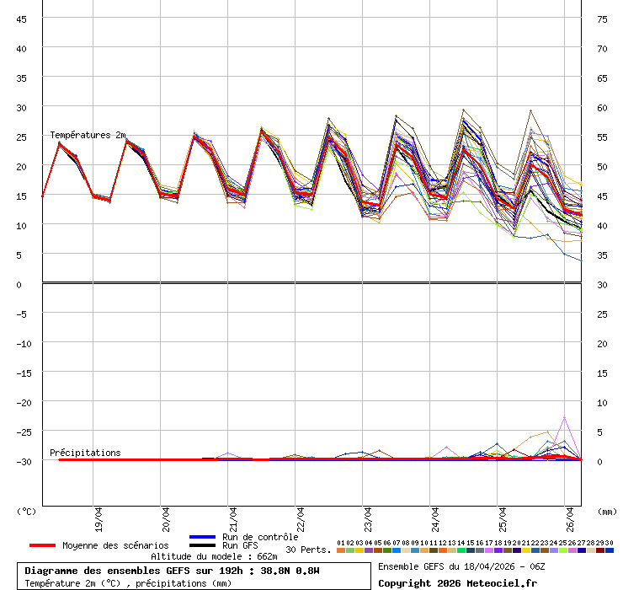Click the black 'Run GFS' legend line

[x=203, y=545]
